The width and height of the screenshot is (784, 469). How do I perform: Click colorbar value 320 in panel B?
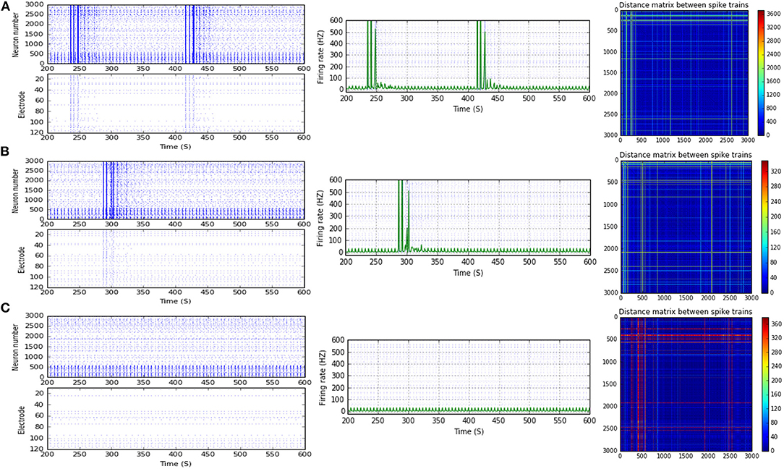[x=777, y=171]
